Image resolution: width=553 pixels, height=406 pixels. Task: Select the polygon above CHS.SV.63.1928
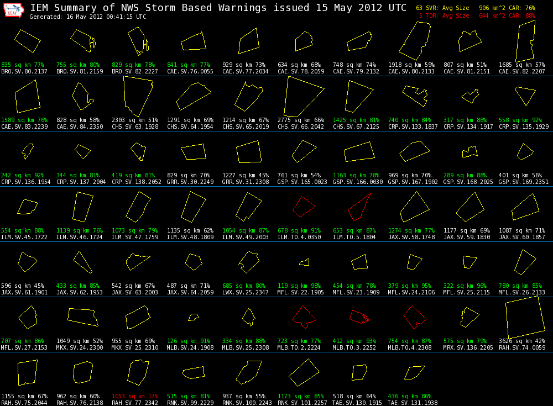pos(138,97)
